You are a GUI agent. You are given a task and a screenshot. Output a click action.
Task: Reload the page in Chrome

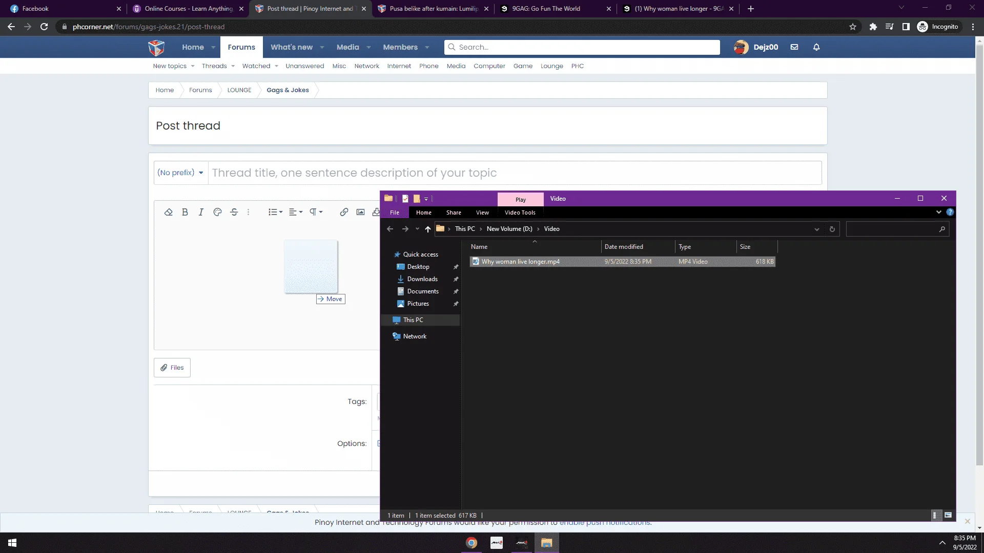click(x=44, y=27)
